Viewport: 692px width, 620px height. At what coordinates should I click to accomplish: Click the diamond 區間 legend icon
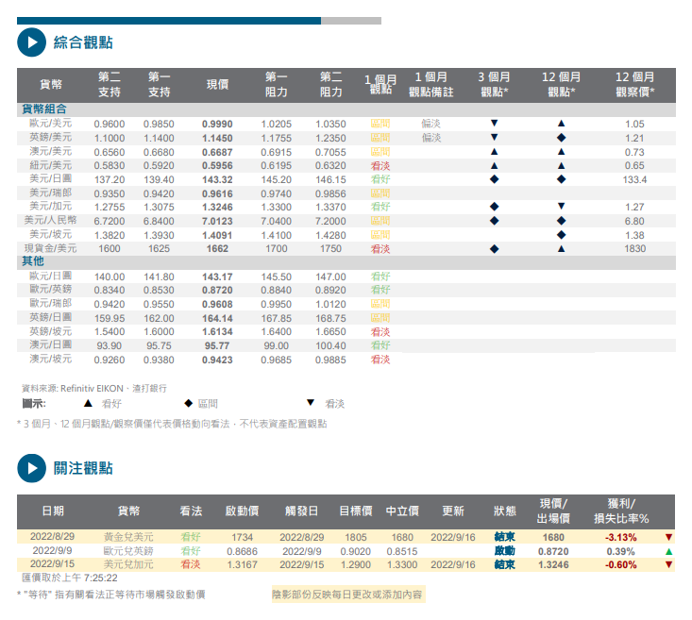(x=187, y=403)
